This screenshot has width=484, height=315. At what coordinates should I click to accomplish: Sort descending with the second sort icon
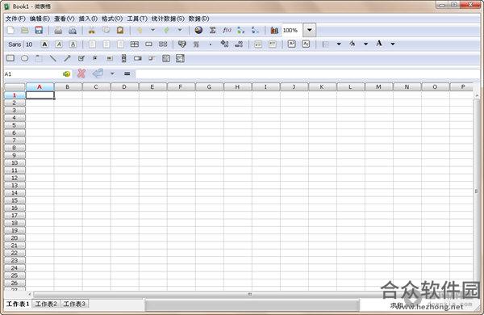click(255, 31)
